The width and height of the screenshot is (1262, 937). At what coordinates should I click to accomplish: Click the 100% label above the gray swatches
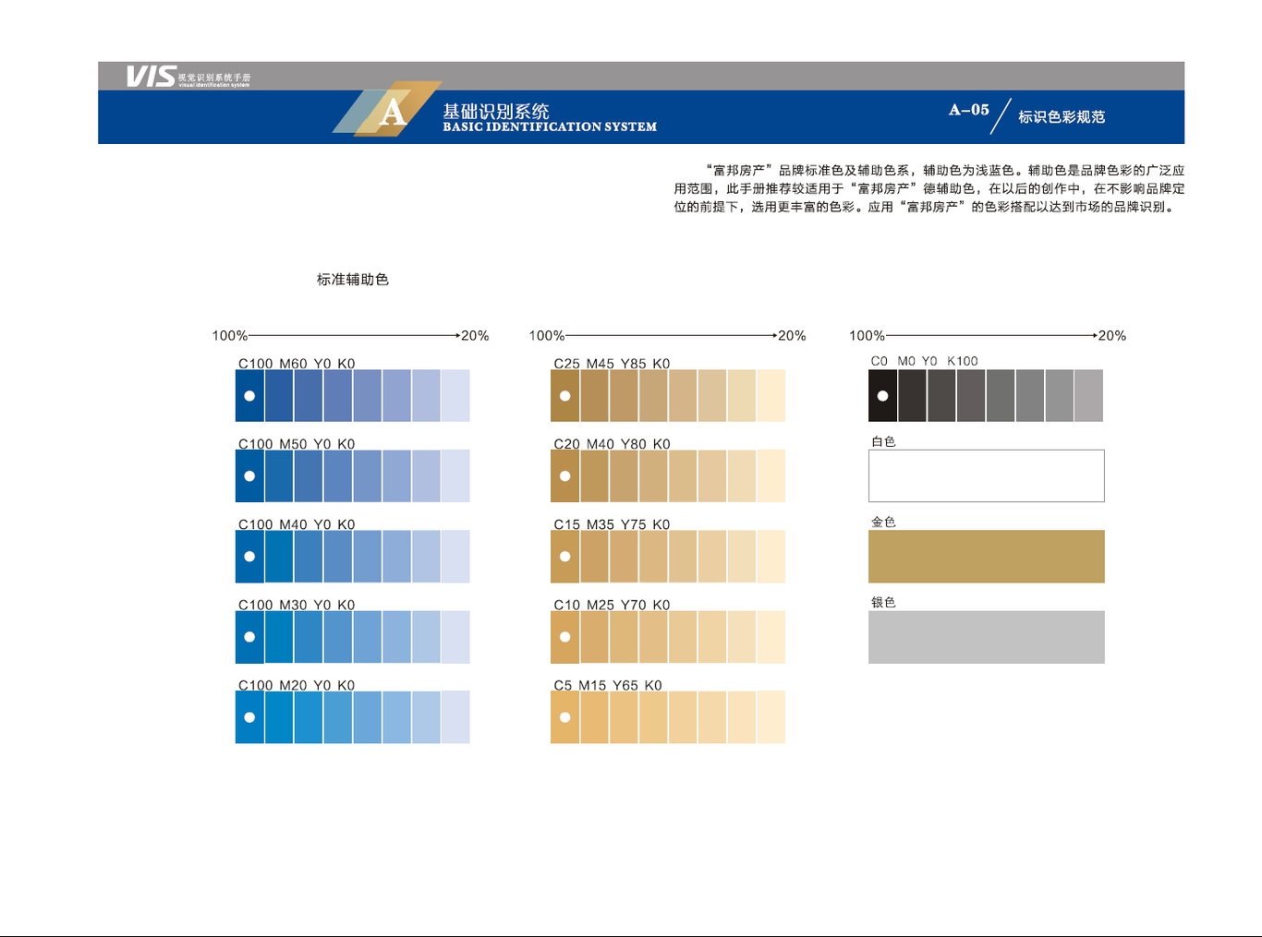[867, 335]
